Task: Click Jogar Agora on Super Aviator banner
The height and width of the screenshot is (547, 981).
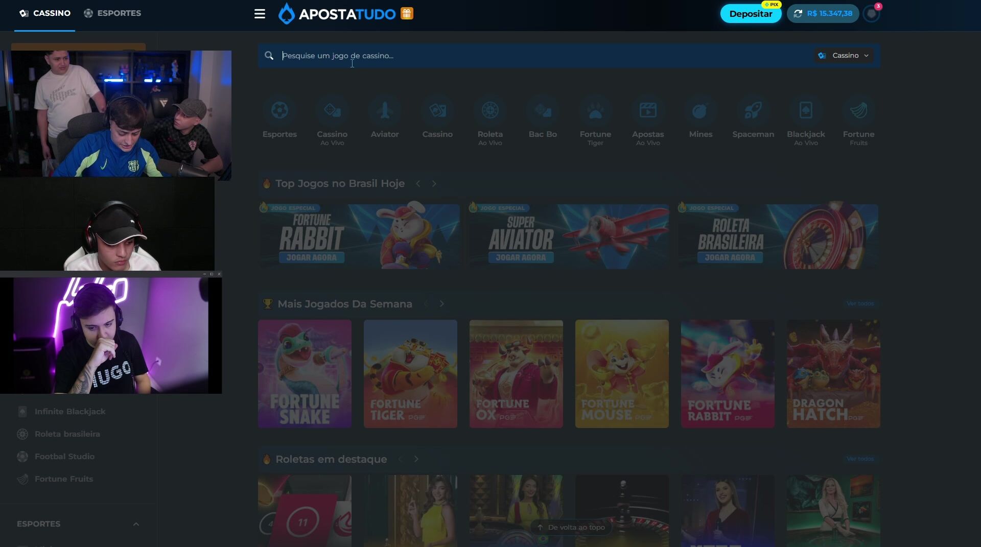Action: point(521,257)
